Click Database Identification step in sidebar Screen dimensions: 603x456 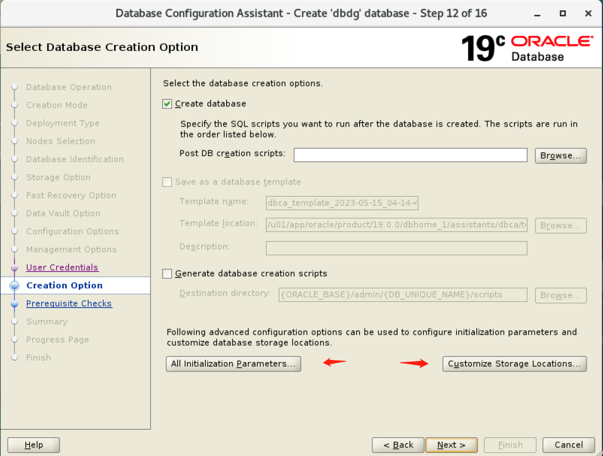(x=75, y=159)
